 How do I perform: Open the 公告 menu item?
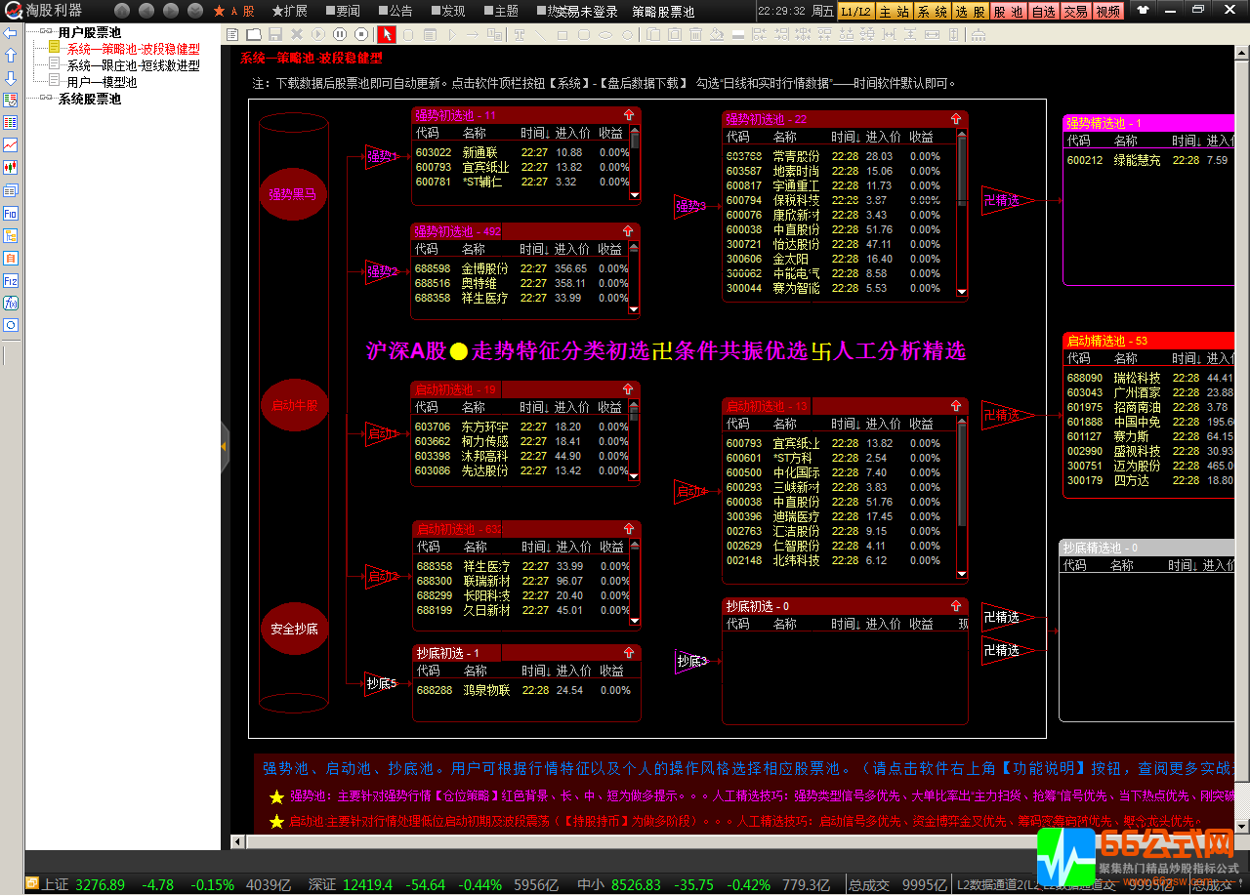click(394, 12)
